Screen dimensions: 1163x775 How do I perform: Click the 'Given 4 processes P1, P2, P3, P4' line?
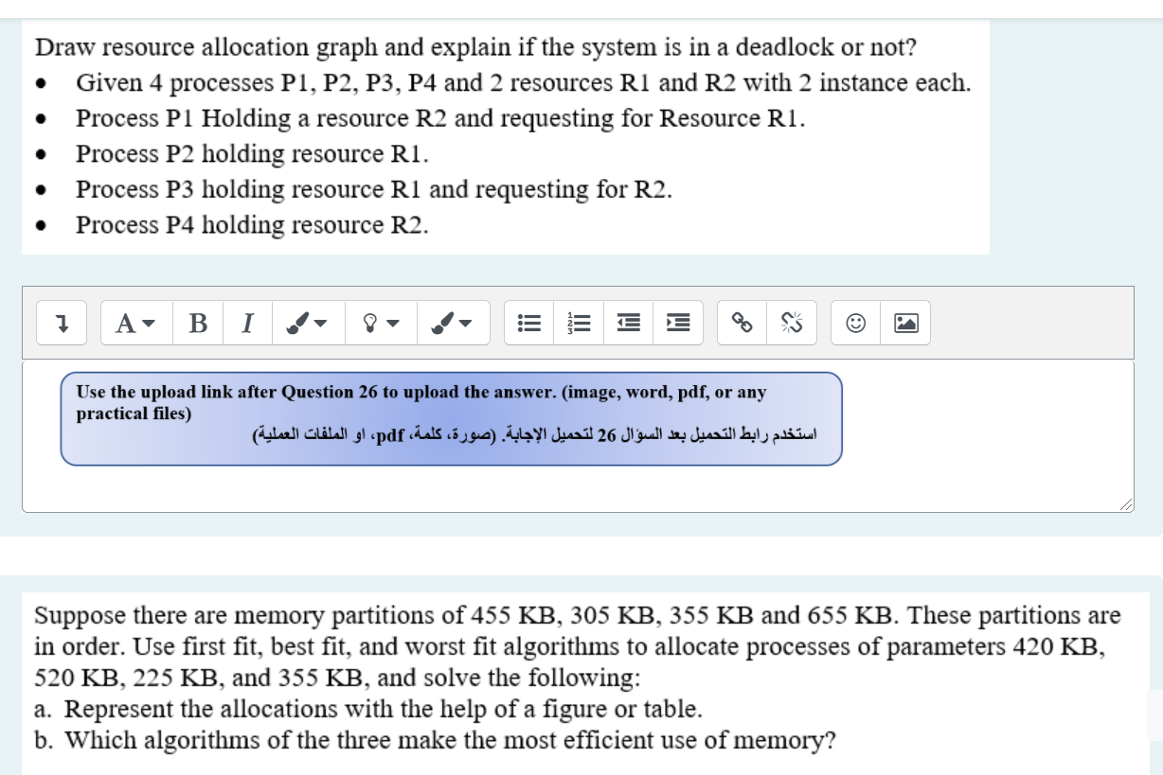[x=523, y=82]
